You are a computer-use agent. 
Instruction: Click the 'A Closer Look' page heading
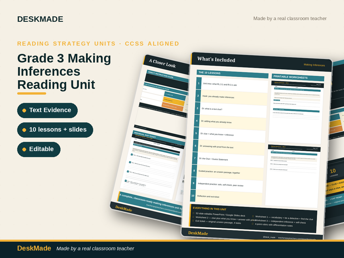point(162,63)
